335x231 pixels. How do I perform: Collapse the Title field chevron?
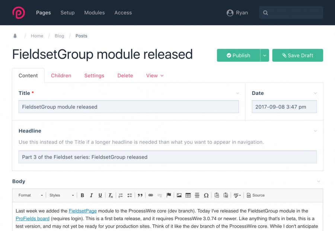pos(237,93)
